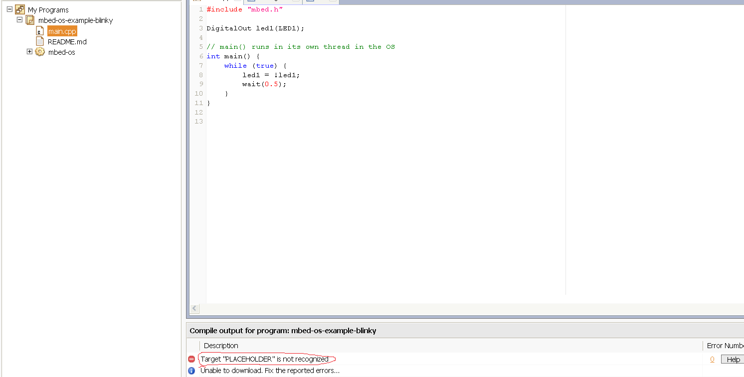744x377 pixels.
Task: Click the Description column header
Action: coord(221,346)
